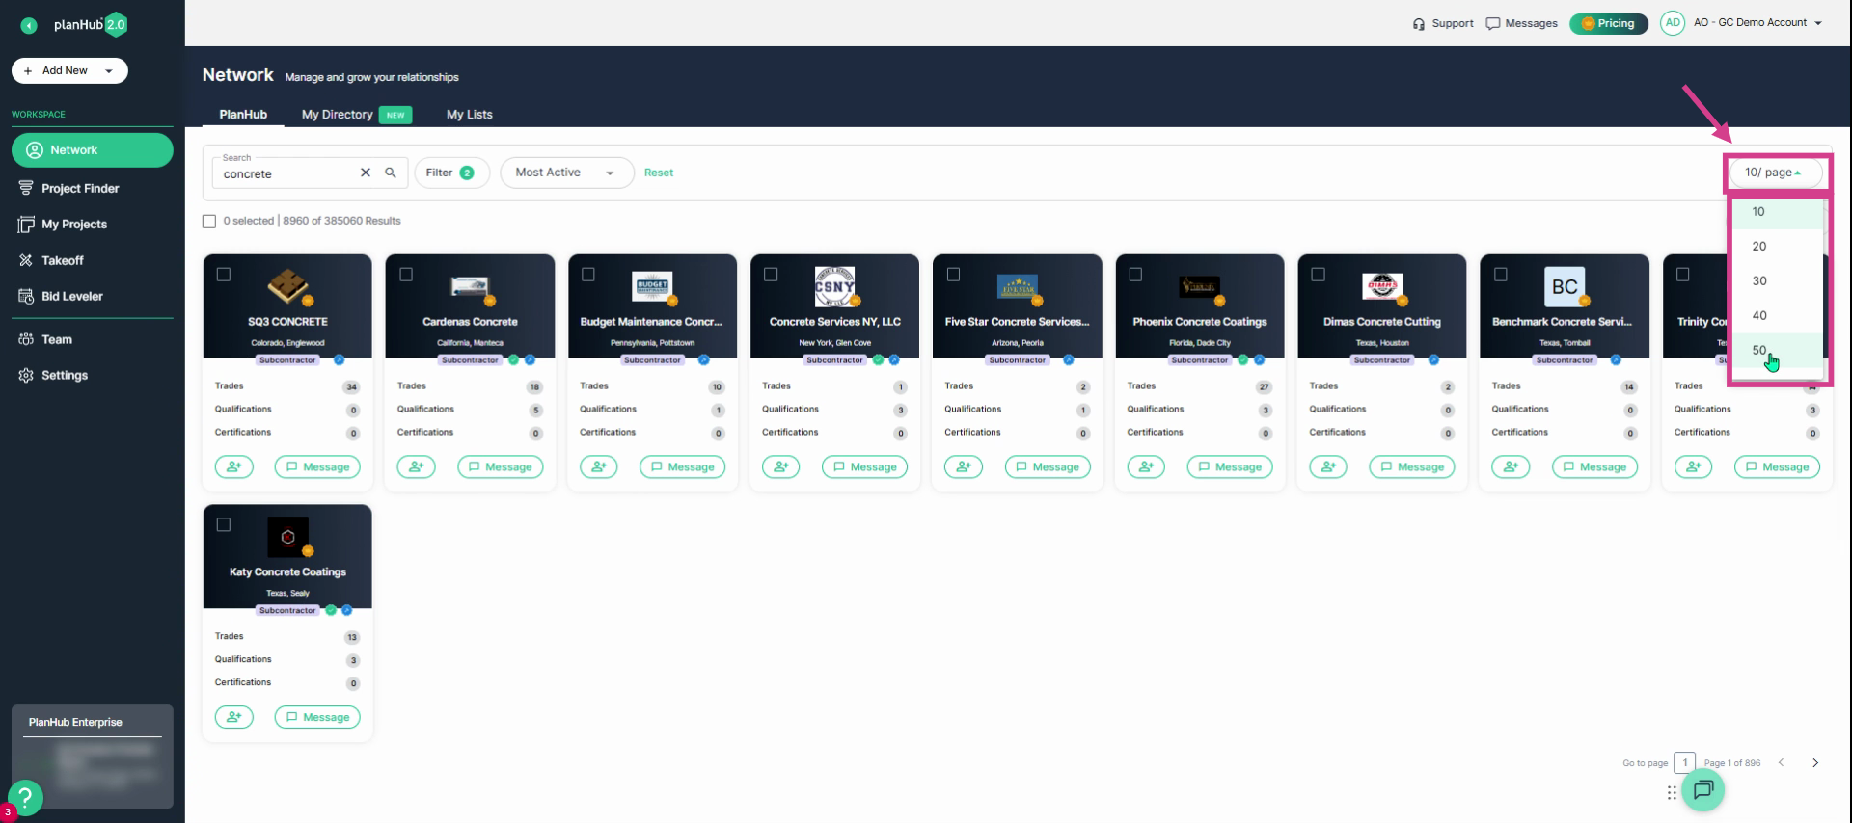
Task: Select the SQ3 CONCRETE card checkbox
Action: 224,275
